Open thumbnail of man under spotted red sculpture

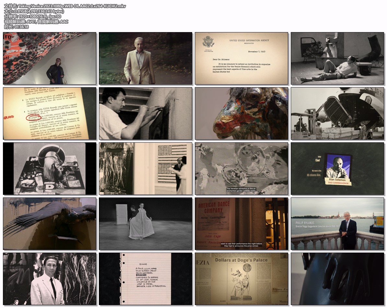[x=50, y=58]
